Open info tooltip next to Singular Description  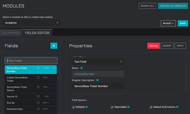tap(97, 80)
